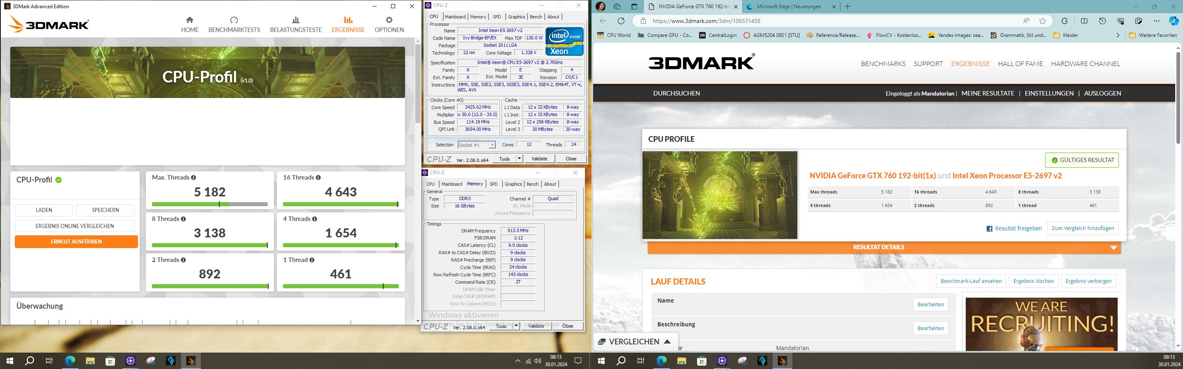This screenshot has width=1183, height=369.
Task: Open Edge split screen icon
Action: [x=1084, y=21]
